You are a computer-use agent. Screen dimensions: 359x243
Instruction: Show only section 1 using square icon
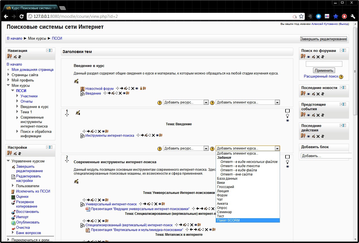[x=287, y=111]
